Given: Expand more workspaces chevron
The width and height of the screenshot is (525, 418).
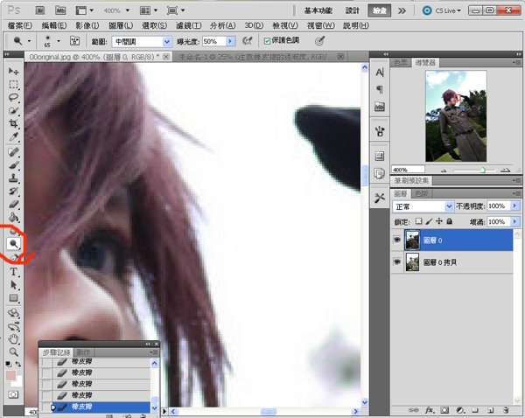Looking at the screenshot, I should [402, 10].
